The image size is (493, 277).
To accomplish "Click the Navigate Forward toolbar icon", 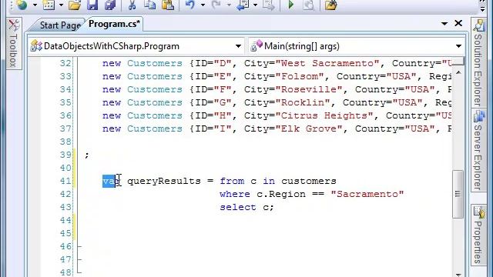I will click(x=269, y=5).
